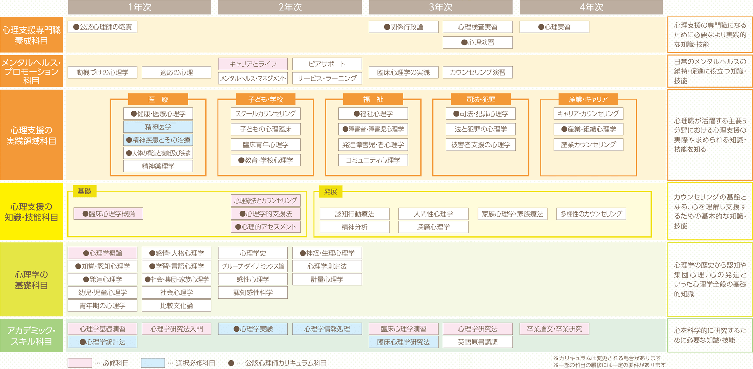Image resolution: width=753 pixels, height=369 pixels.
Task: Switch to the 3年次 tab
Action: 440,6
